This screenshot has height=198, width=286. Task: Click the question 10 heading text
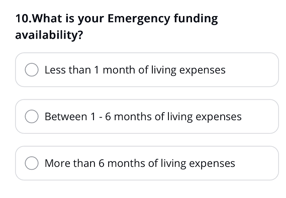coord(117,27)
